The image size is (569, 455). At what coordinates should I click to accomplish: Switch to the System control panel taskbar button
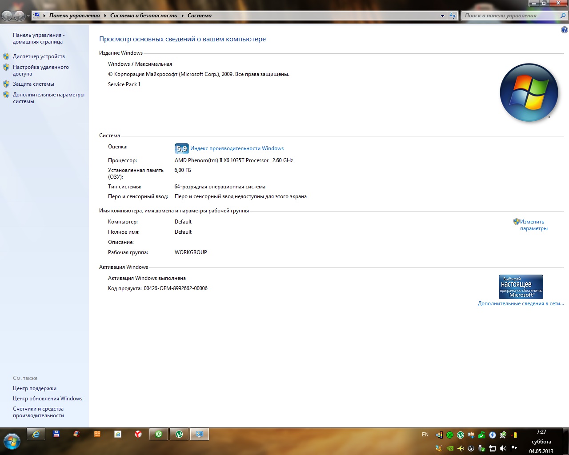tap(200, 434)
